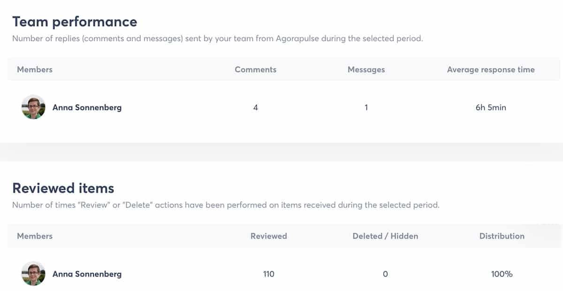Click Anna Sonnenberg's avatar in Team performance
The width and height of the screenshot is (563, 291).
33,107
